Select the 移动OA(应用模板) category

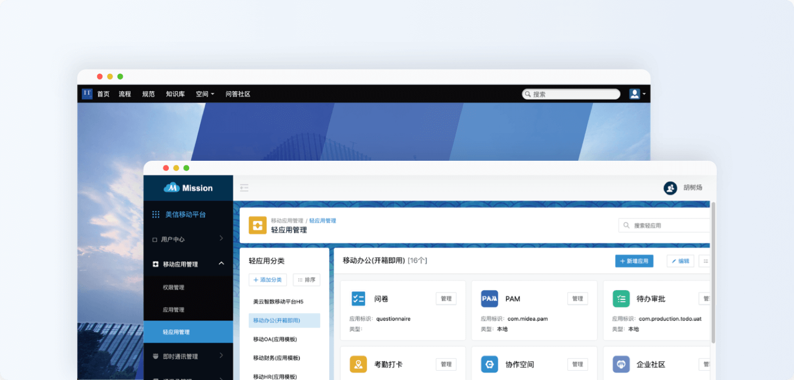tap(275, 339)
